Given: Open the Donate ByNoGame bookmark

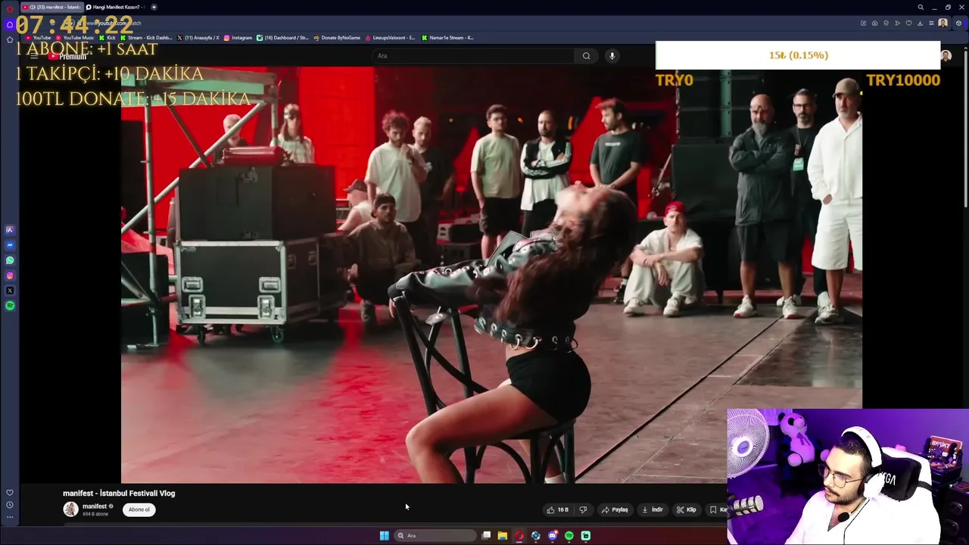Looking at the screenshot, I should click(336, 38).
